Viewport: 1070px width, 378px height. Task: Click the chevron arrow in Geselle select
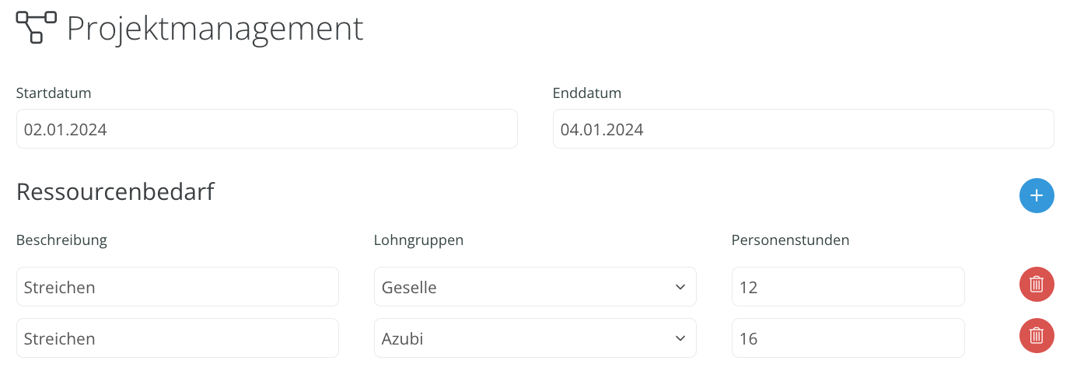[680, 287]
